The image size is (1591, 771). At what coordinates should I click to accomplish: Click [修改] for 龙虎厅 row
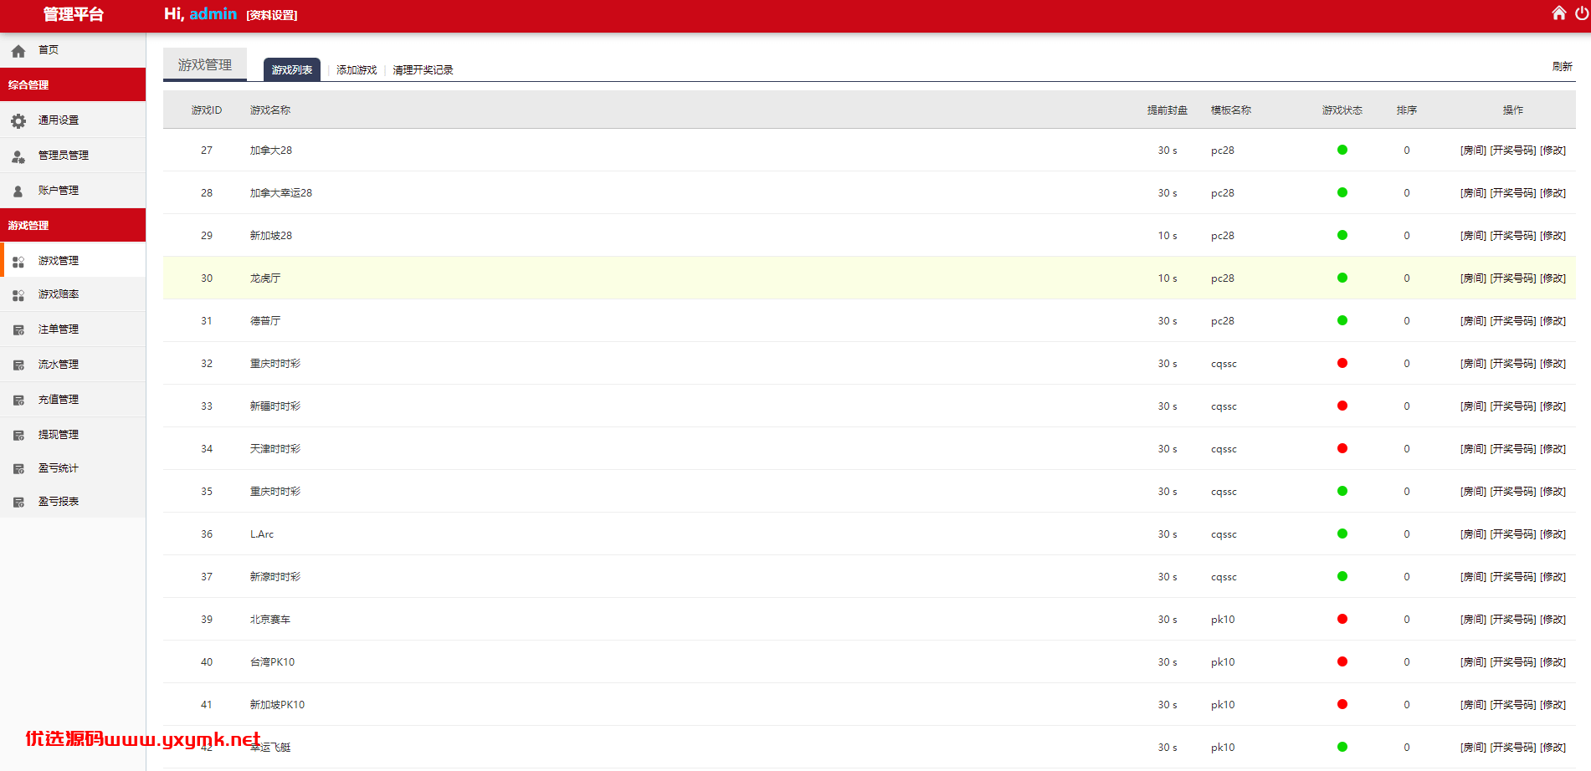click(x=1553, y=278)
